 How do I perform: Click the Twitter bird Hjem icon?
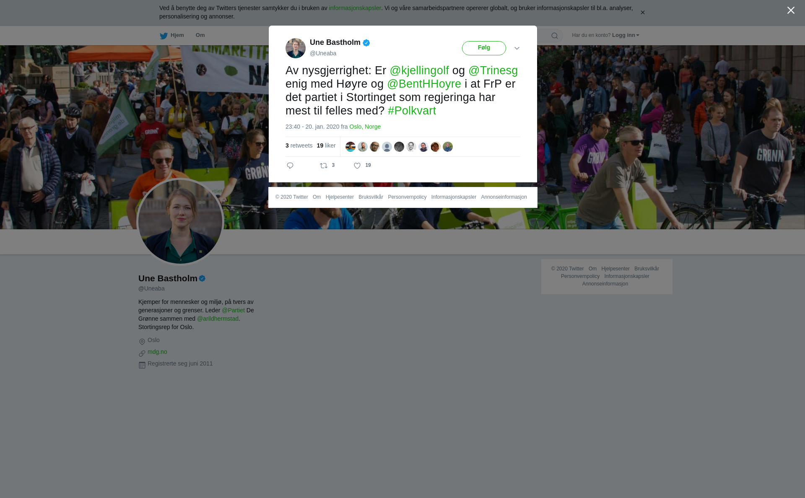(x=164, y=36)
